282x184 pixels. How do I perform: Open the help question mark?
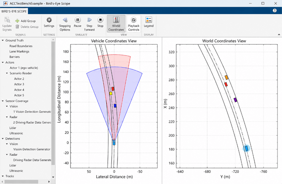275,11
